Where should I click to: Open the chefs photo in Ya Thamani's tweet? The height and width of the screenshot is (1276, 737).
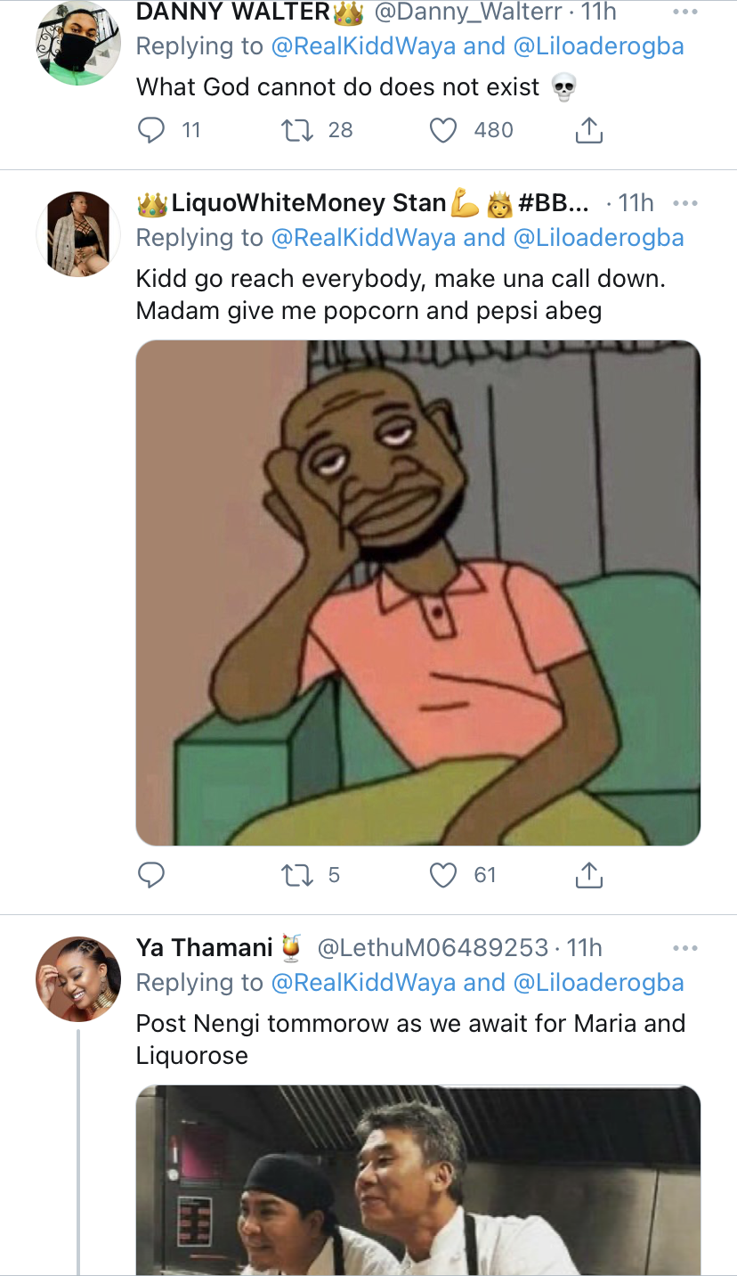(417, 1181)
